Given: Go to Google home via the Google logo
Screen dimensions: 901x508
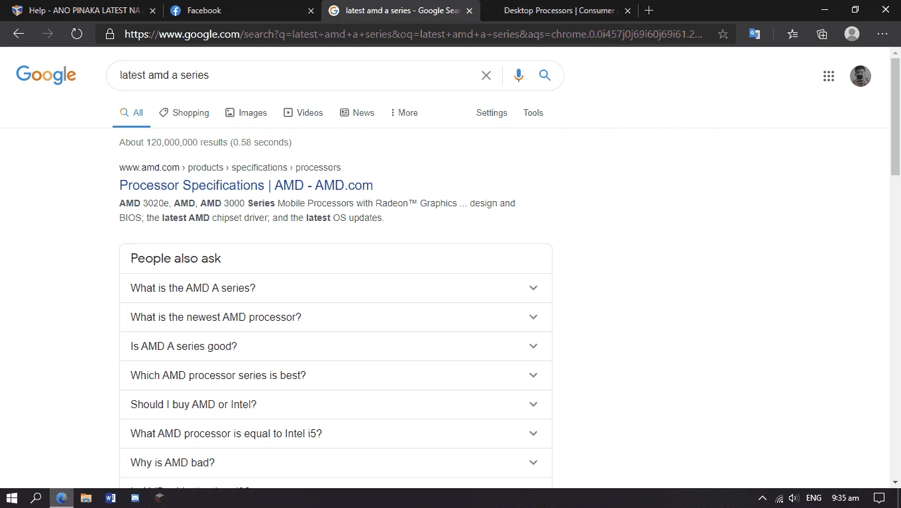Looking at the screenshot, I should pyautogui.click(x=46, y=75).
